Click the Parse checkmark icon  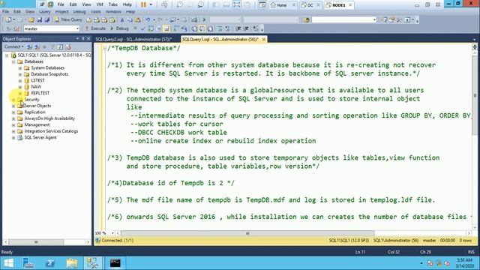tap(142, 28)
